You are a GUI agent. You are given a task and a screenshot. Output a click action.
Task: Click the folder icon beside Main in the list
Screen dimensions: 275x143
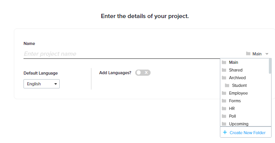(x=224, y=62)
